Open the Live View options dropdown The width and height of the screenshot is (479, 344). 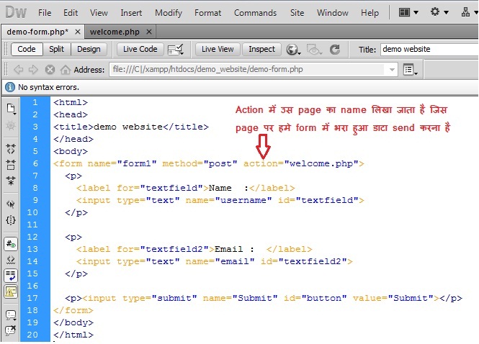[x=410, y=70]
